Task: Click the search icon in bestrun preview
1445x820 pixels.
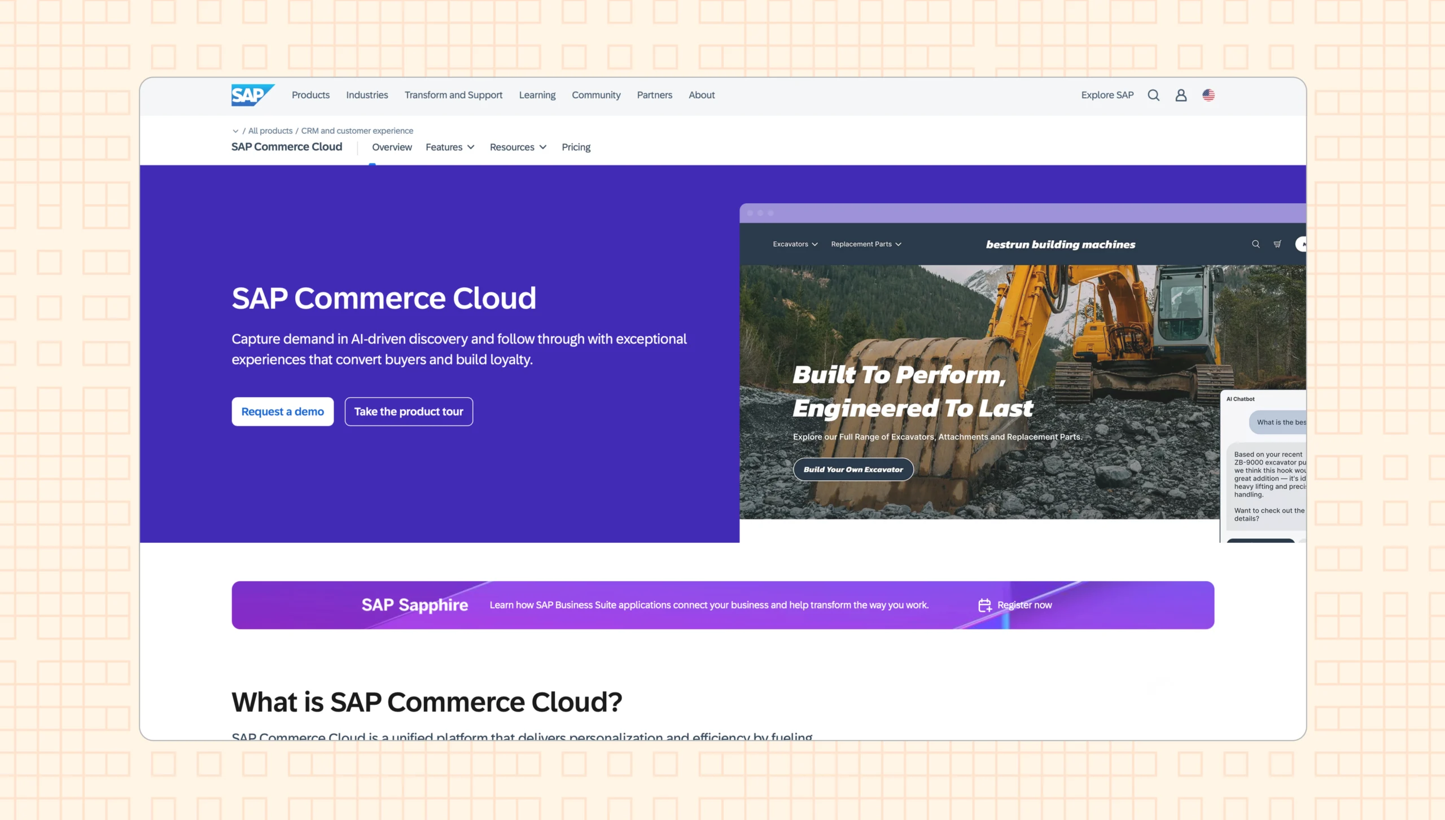Action: point(1256,244)
